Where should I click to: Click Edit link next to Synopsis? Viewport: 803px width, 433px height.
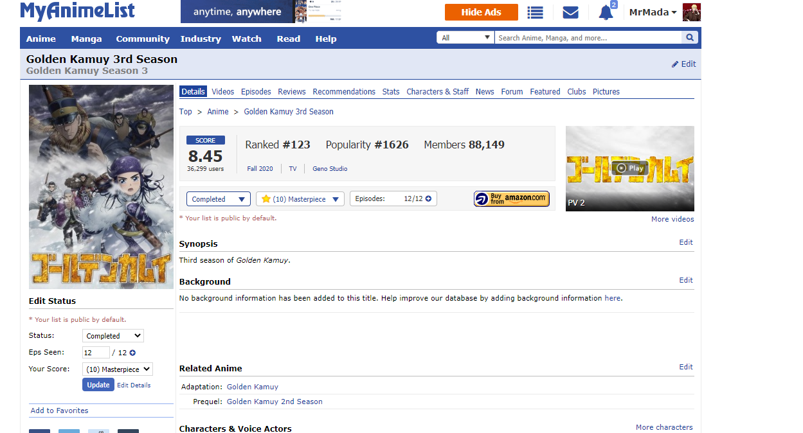click(686, 242)
